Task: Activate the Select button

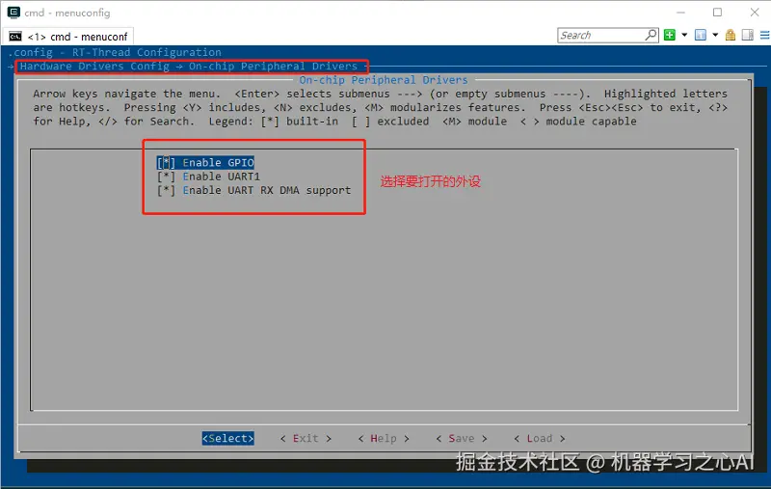Action: pos(228,438)
